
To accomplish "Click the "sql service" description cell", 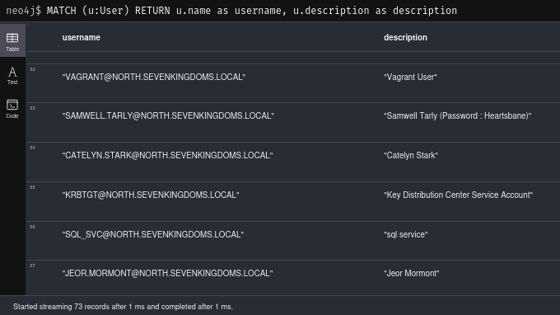I will (x=406, y=234).
